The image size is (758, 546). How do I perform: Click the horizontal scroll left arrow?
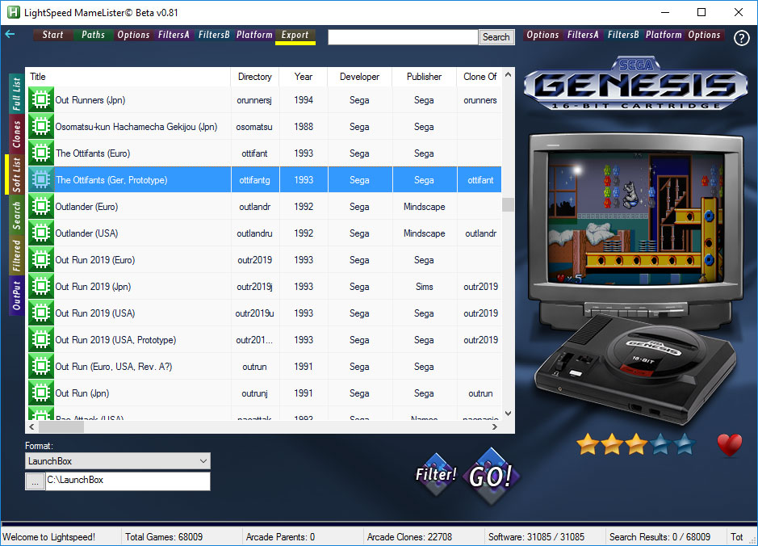pyautogui.click(x=32, y=426)
